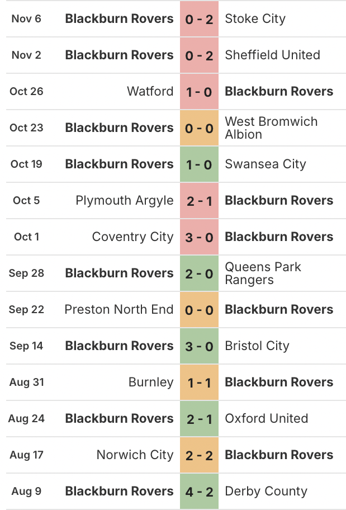The image size is (346, 510).
Task: Open West Bromwich Albion team link
Action: pyautogui.click(x=271, y=128)
